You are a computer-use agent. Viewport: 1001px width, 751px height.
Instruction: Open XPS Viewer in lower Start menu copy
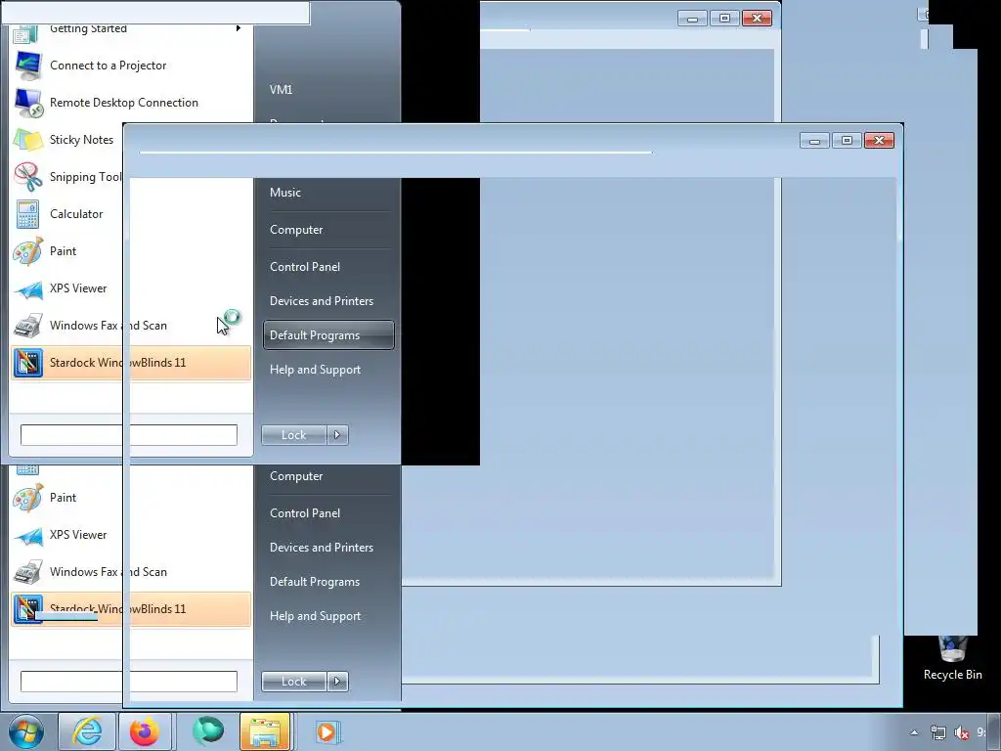pyautogui.click(x=67, y=534)
